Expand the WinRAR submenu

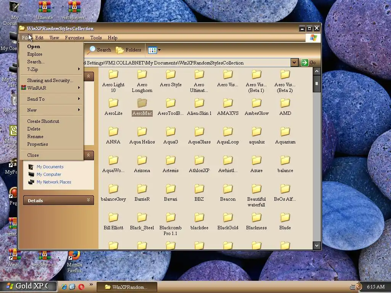(52, 88)
